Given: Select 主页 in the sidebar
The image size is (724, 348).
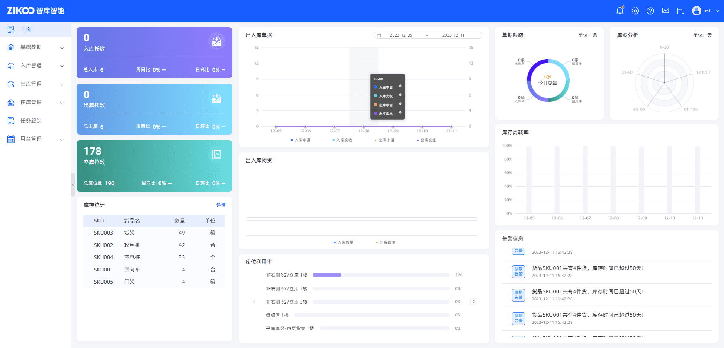Looking at the screenshot, I should click(x=35, y=29).
